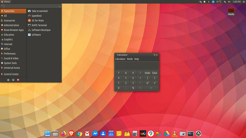
Task: Open the yellow notes pencil icon
Action: [127, 133]
